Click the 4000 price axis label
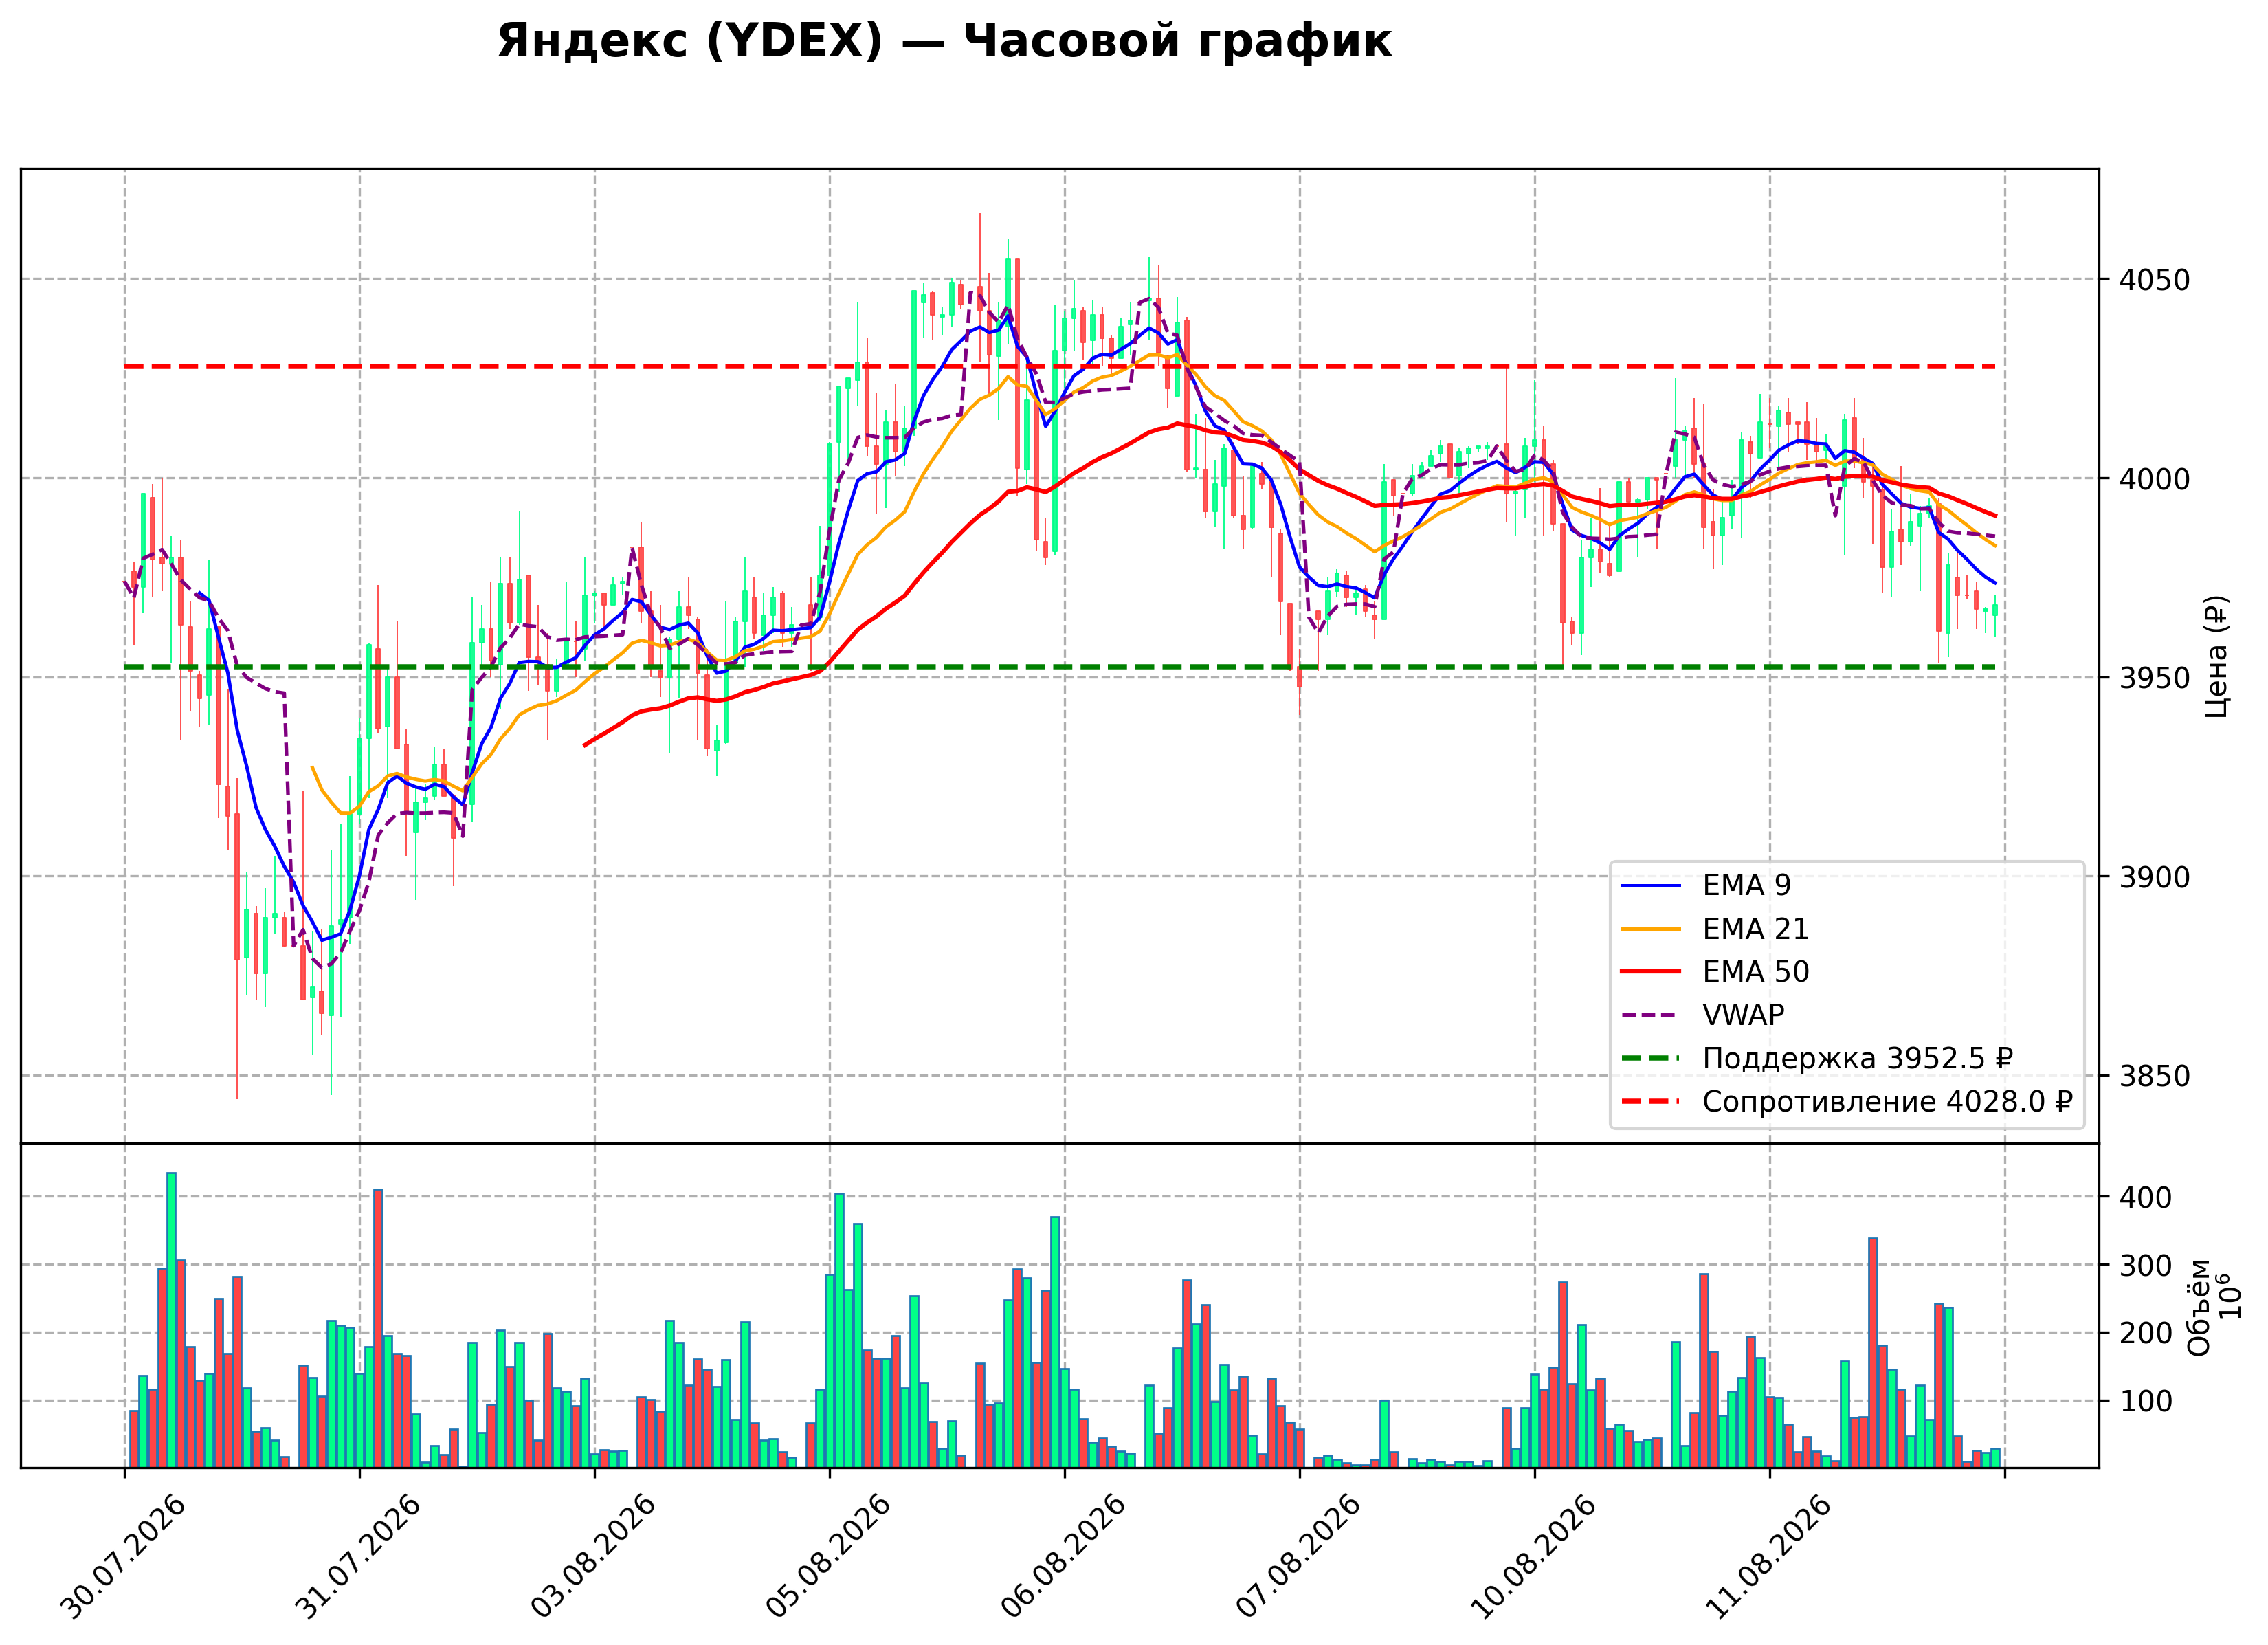 click(2154, 479)
